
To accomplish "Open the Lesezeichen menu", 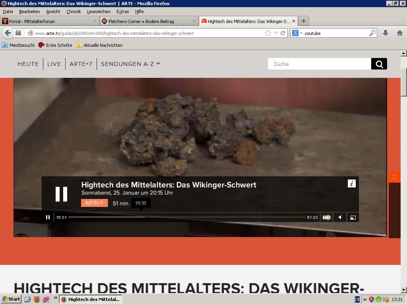I will (x=99, y=12).
